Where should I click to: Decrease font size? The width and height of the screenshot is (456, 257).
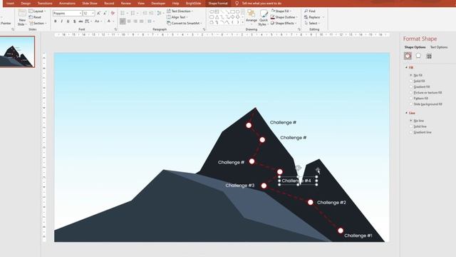coord(105,14)
